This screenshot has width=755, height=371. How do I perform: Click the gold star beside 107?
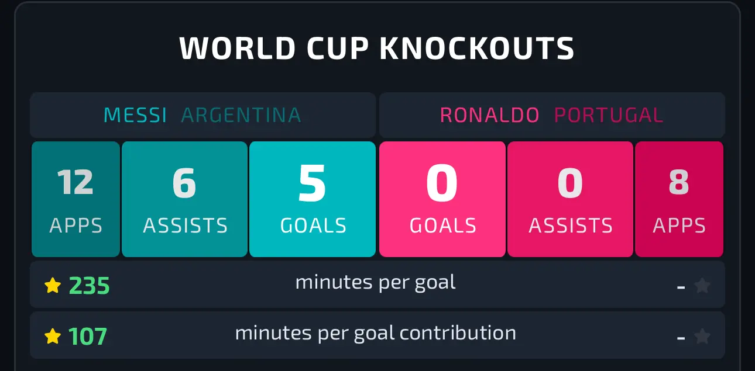click(x=53, y=337)
